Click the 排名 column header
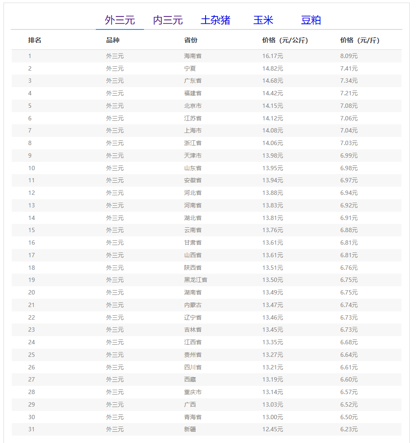The width and height of the screenshot is (418, 443). pyautogui.click(x=35, y=40)
